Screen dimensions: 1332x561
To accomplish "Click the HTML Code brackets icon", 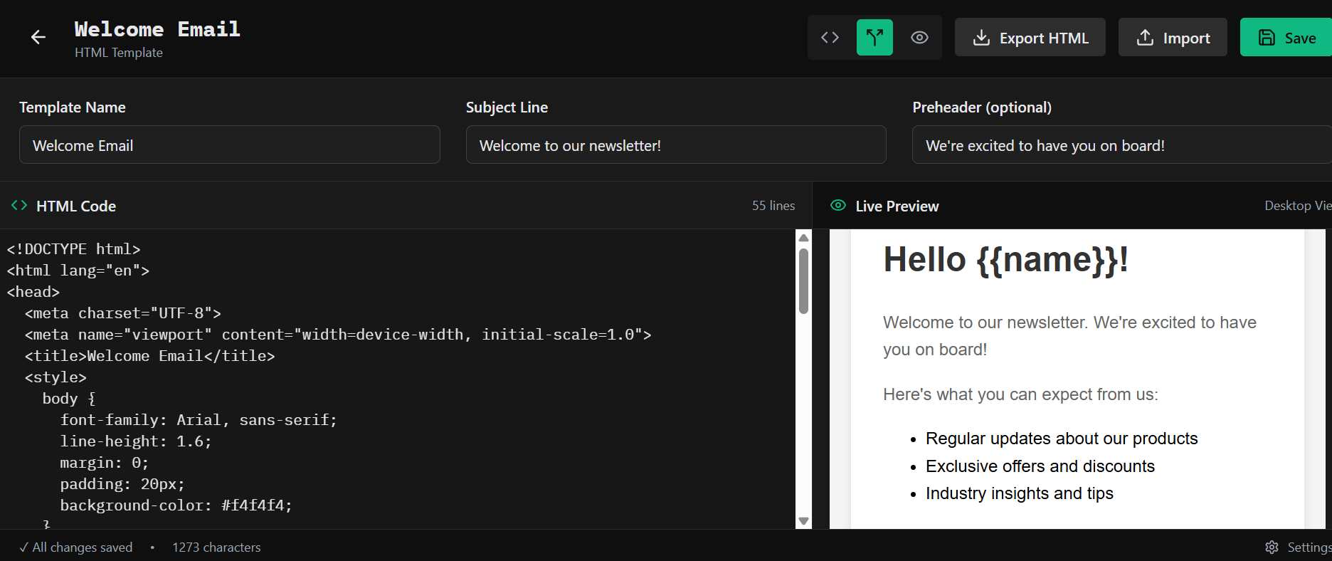I will 19,206.
